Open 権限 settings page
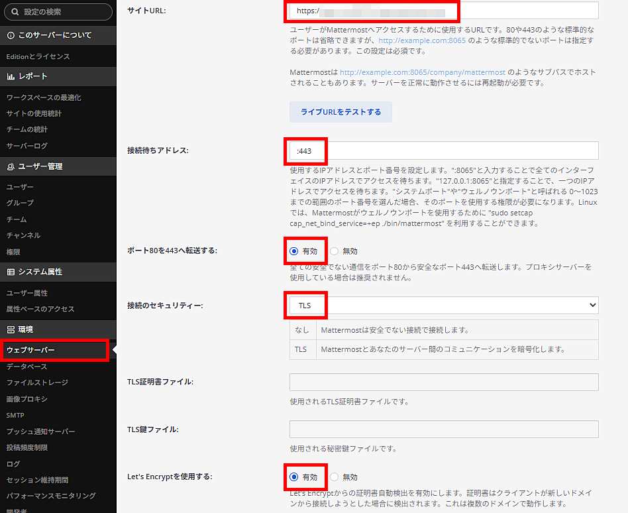 pyautogui.click(x=13, y=252)
